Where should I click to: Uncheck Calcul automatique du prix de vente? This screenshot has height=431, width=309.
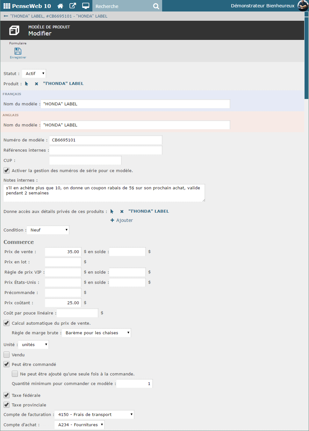tap(7, 323)
